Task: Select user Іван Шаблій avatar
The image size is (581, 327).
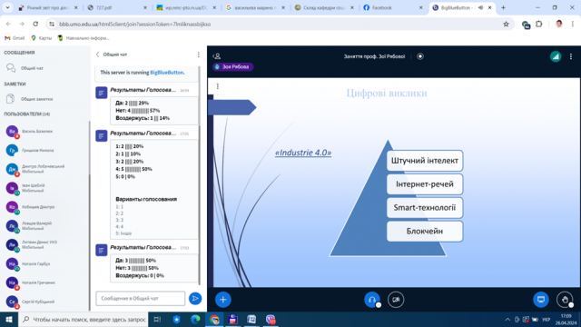Action: click(12, 188)
